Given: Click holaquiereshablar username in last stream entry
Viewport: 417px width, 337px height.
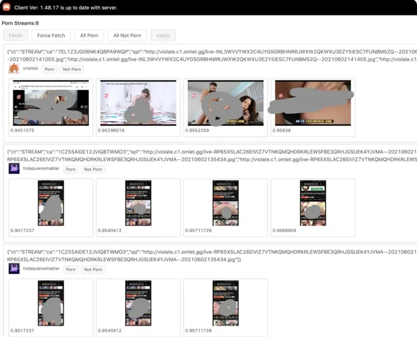Looking at the screenshot, I should coord(41,268).
